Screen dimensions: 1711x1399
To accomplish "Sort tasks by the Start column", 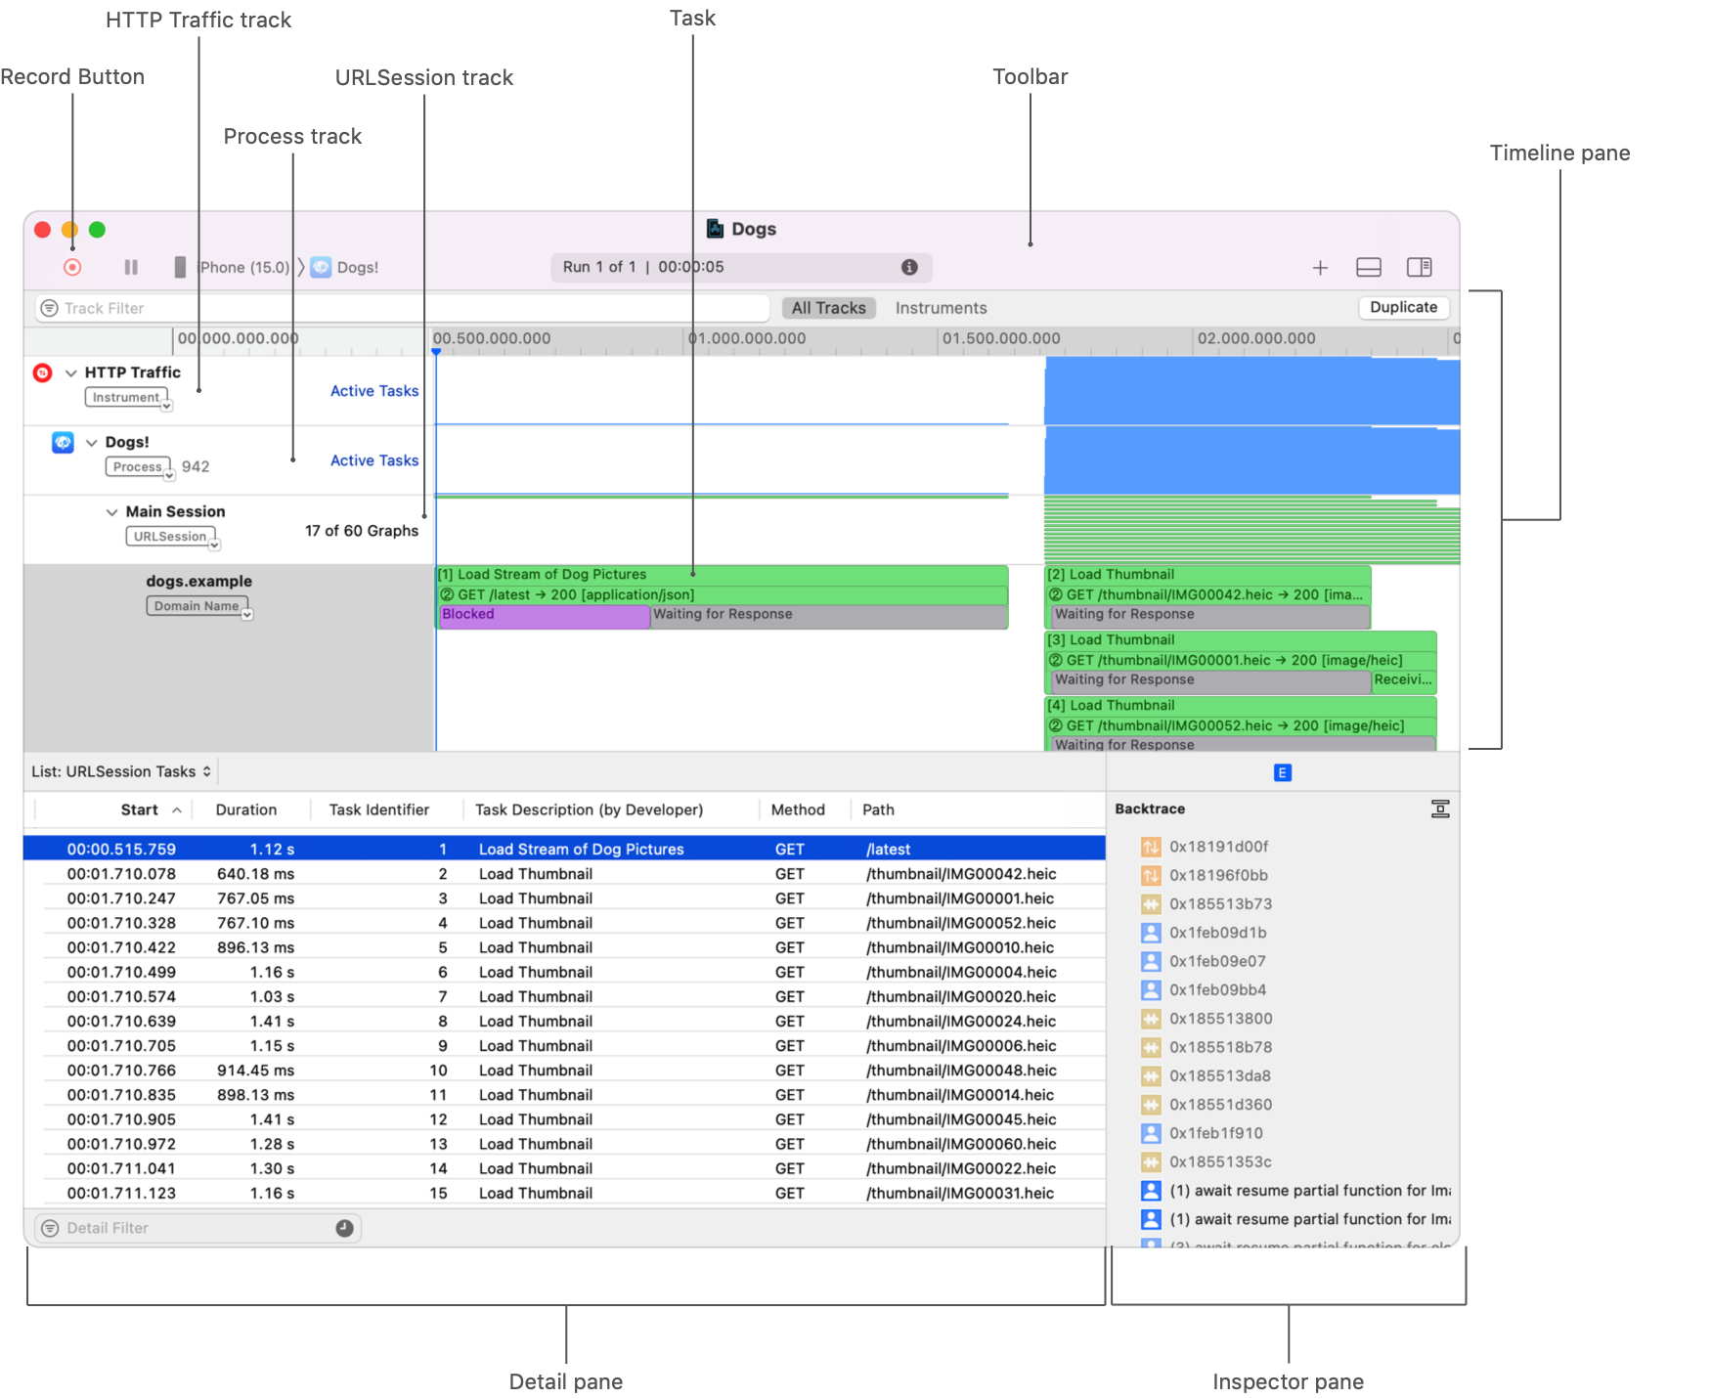I will click(x=140, y=809).
